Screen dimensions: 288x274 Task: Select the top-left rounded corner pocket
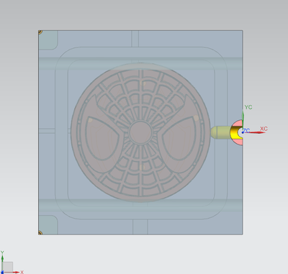(48, 40)
